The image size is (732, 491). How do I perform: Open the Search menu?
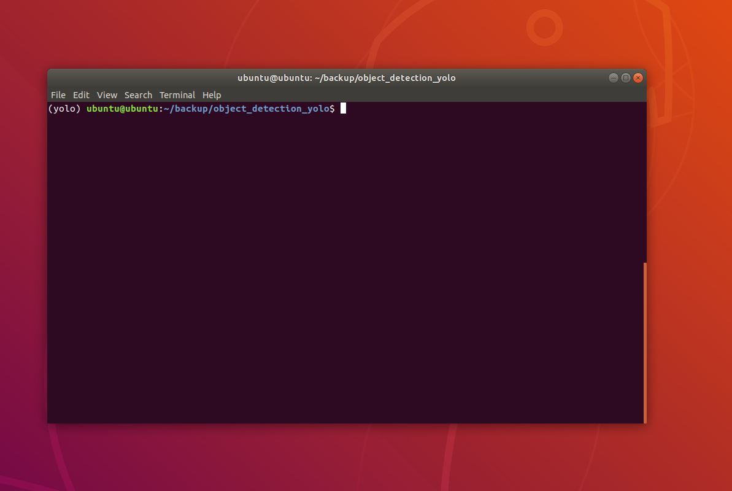tap(138, 95)
